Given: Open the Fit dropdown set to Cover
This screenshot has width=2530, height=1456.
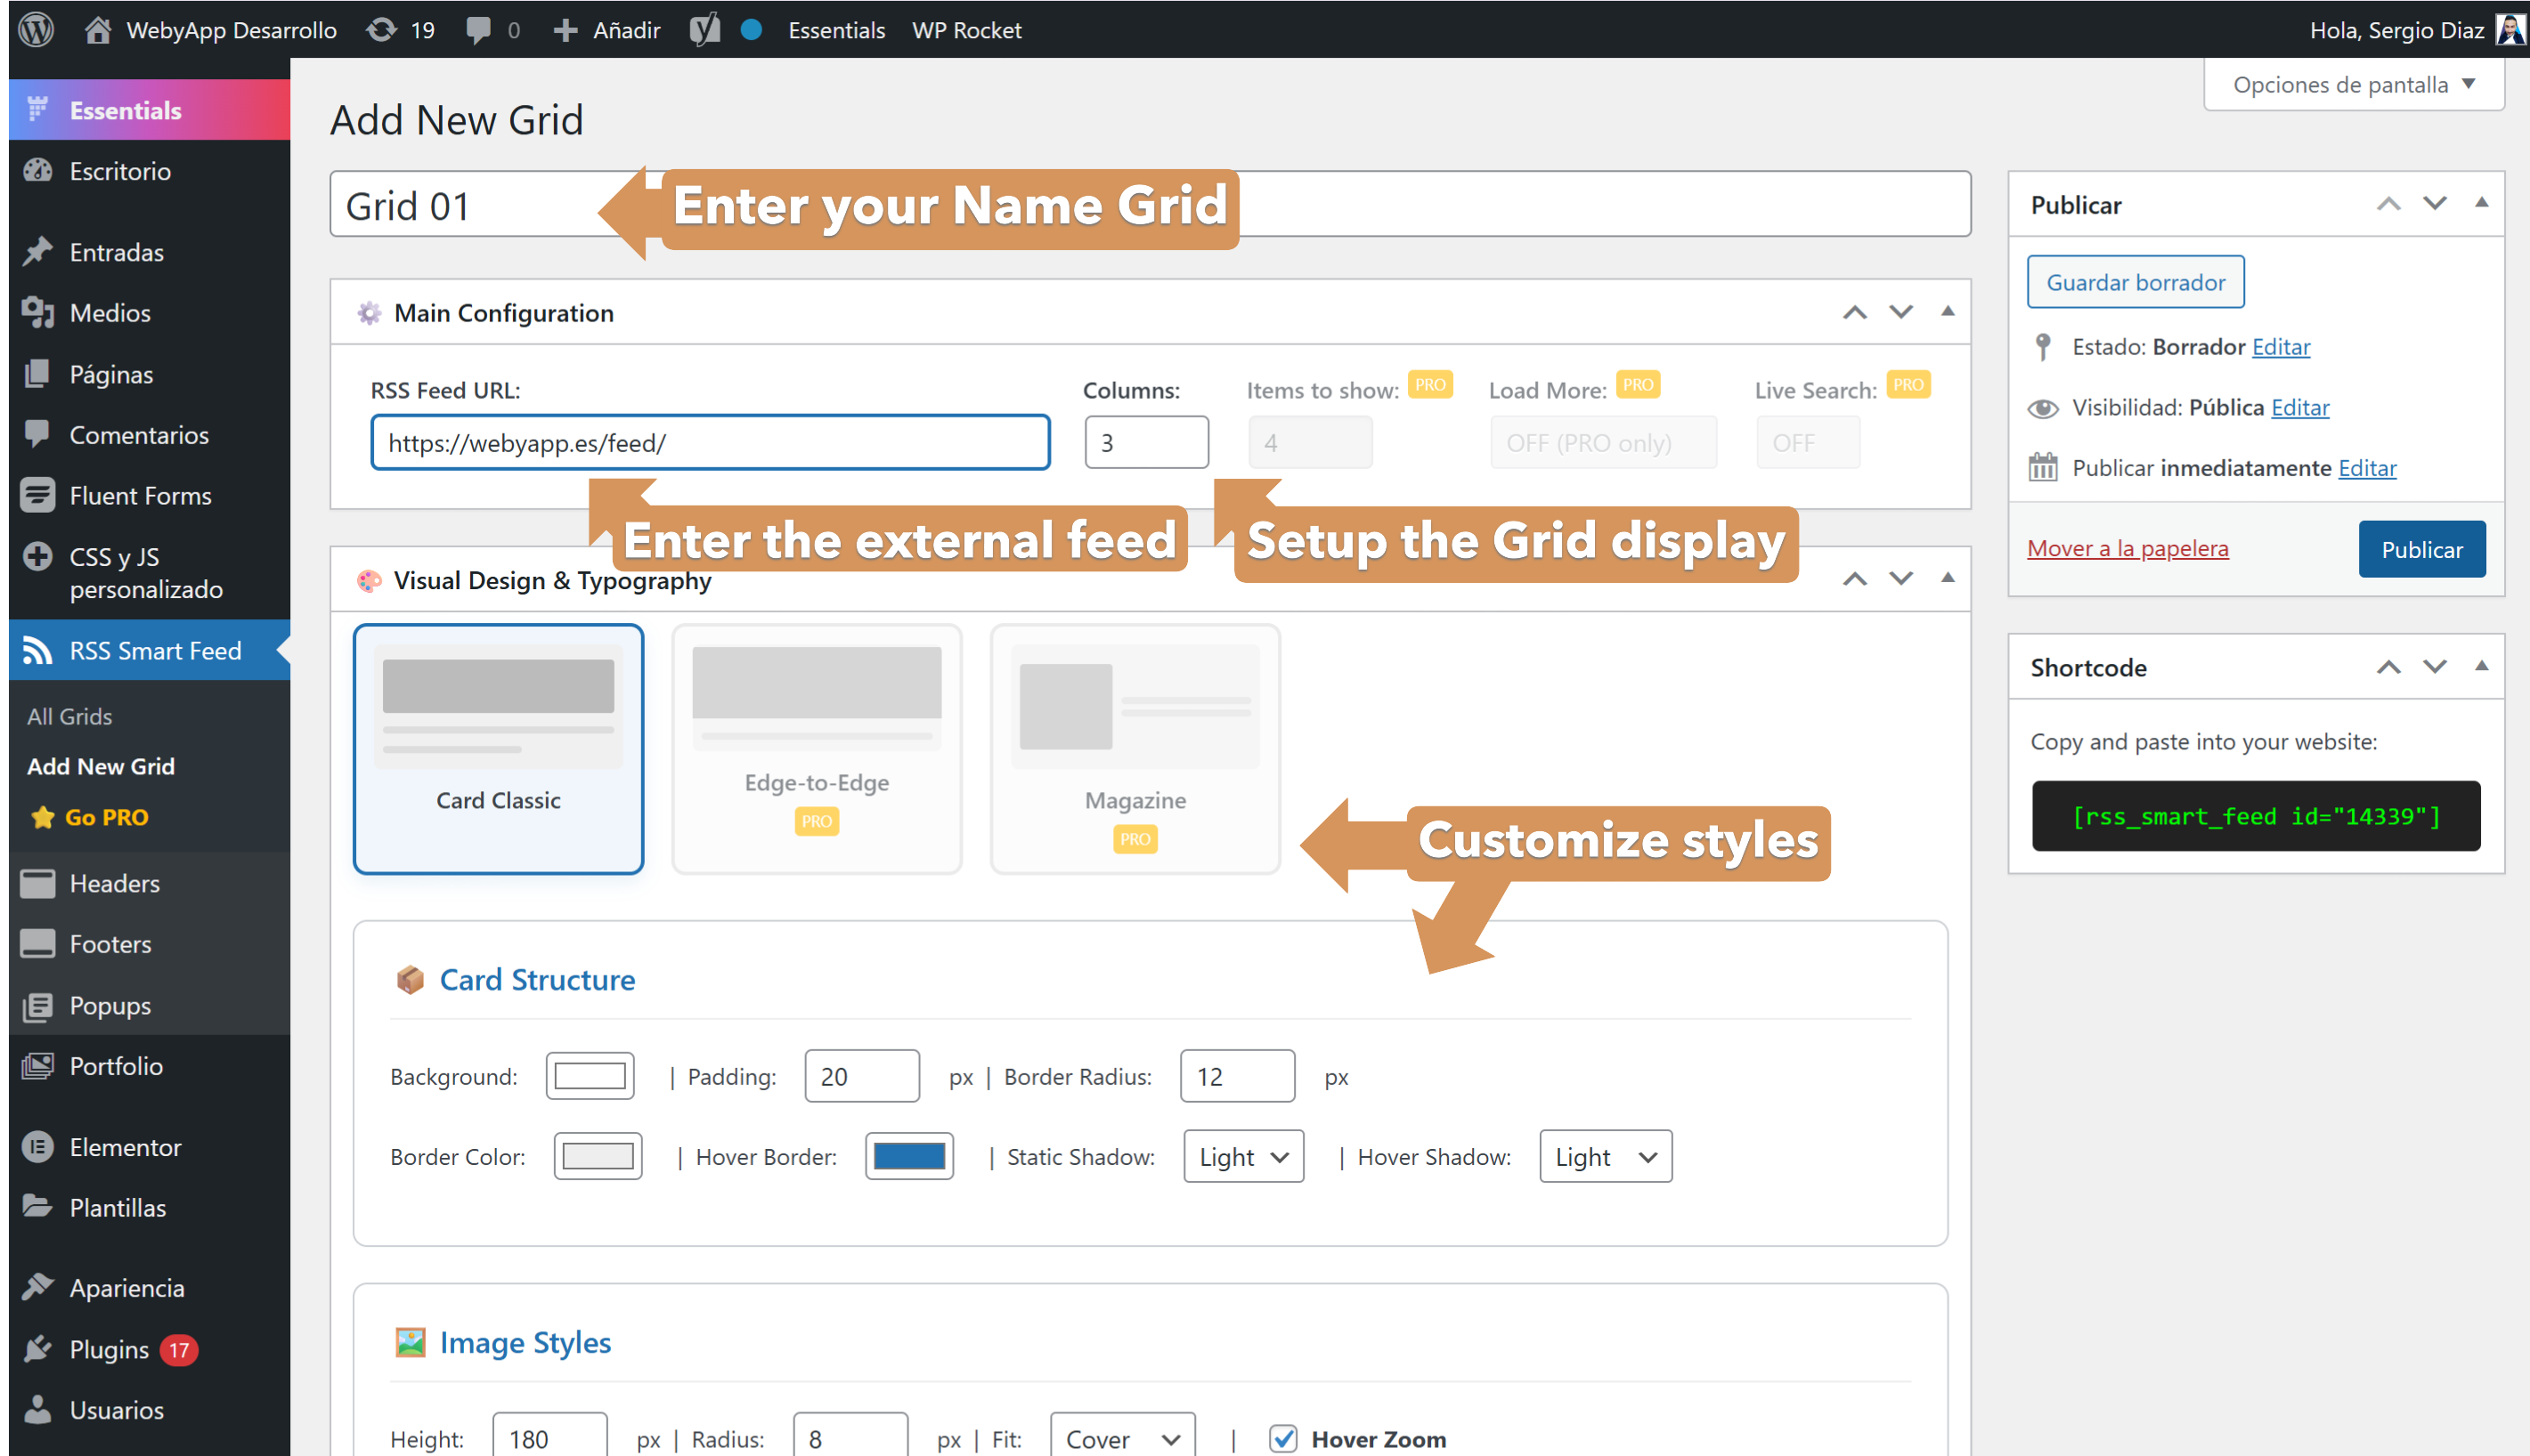Looking at the screenshot, I should [x=1120, y=1437].
